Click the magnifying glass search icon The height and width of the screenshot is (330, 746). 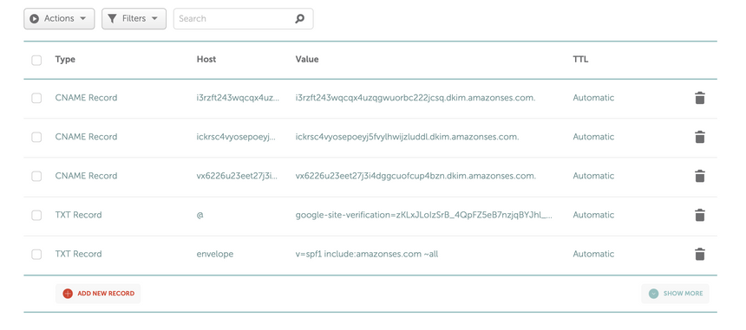(x=300, y=19)
